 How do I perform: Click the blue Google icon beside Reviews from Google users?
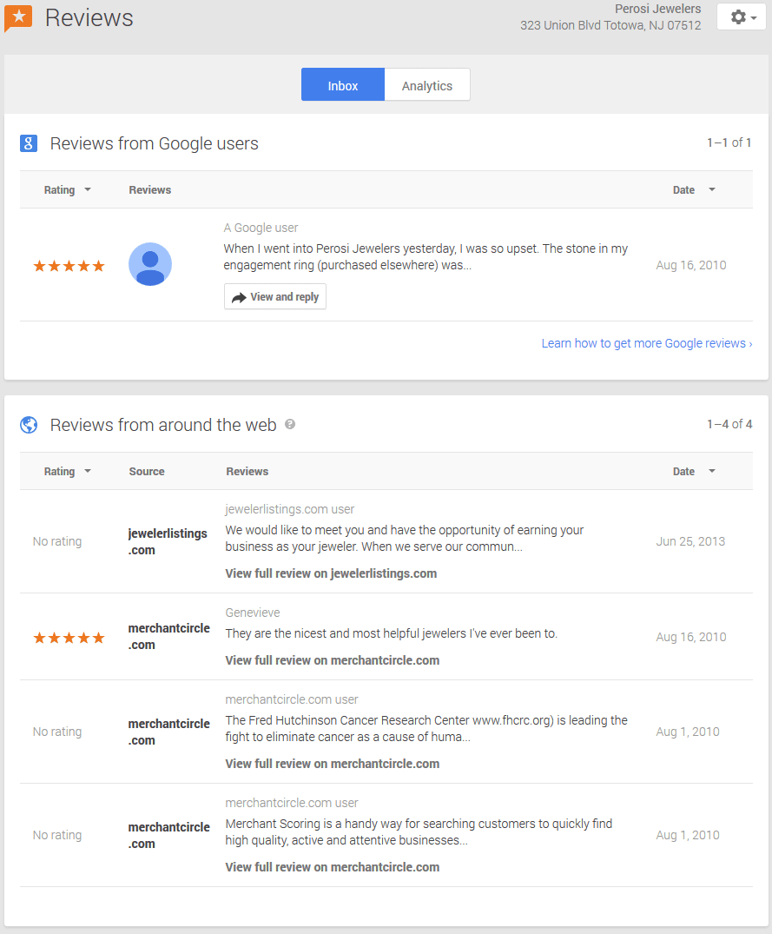click(x=29, y=143)
